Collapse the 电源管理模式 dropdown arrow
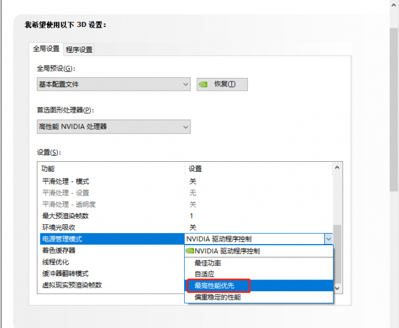Image resolution: width=399 pixels, height=328 pixels. (328, 239)
